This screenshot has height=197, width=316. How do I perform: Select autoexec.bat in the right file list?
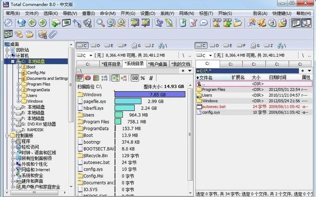tap(214, 107)
